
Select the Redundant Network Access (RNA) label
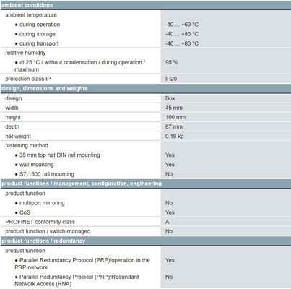[x=77, y=280]
